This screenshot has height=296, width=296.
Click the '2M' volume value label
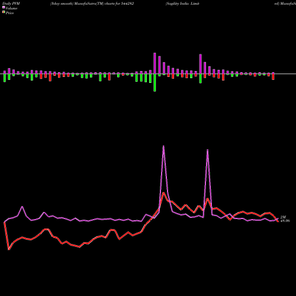pos(283,217)
